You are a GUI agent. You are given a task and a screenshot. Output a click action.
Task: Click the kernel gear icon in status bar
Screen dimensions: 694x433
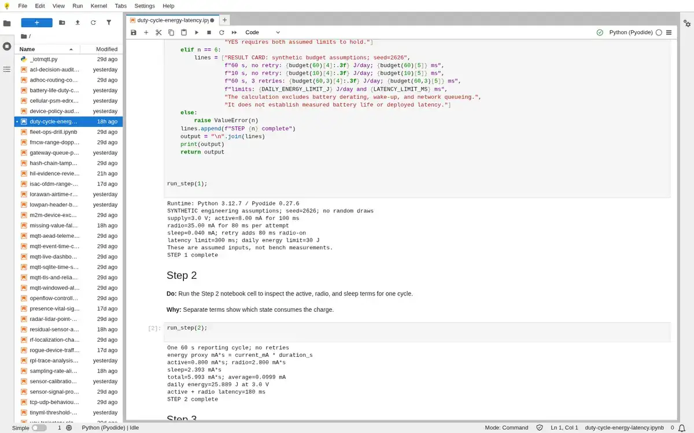coord(69,428)
